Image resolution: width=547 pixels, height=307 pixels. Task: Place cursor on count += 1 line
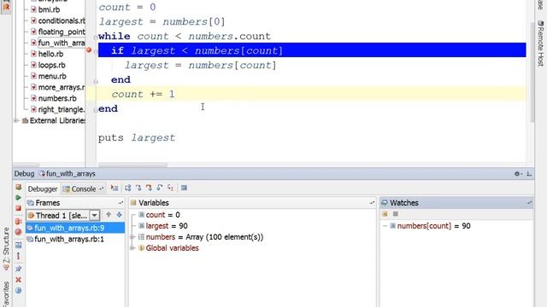(x=143, y=95)
